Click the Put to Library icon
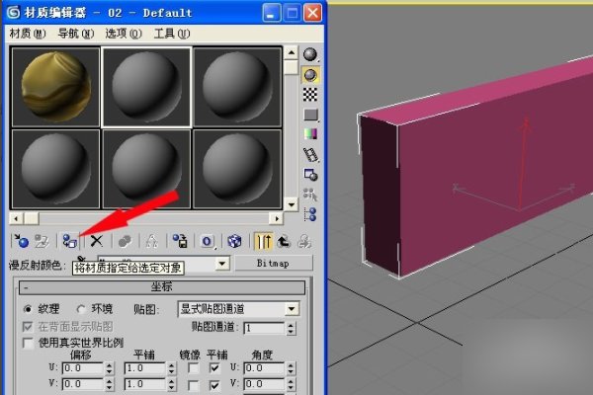The height and width of the screenshot is (395, 593). 180,241
